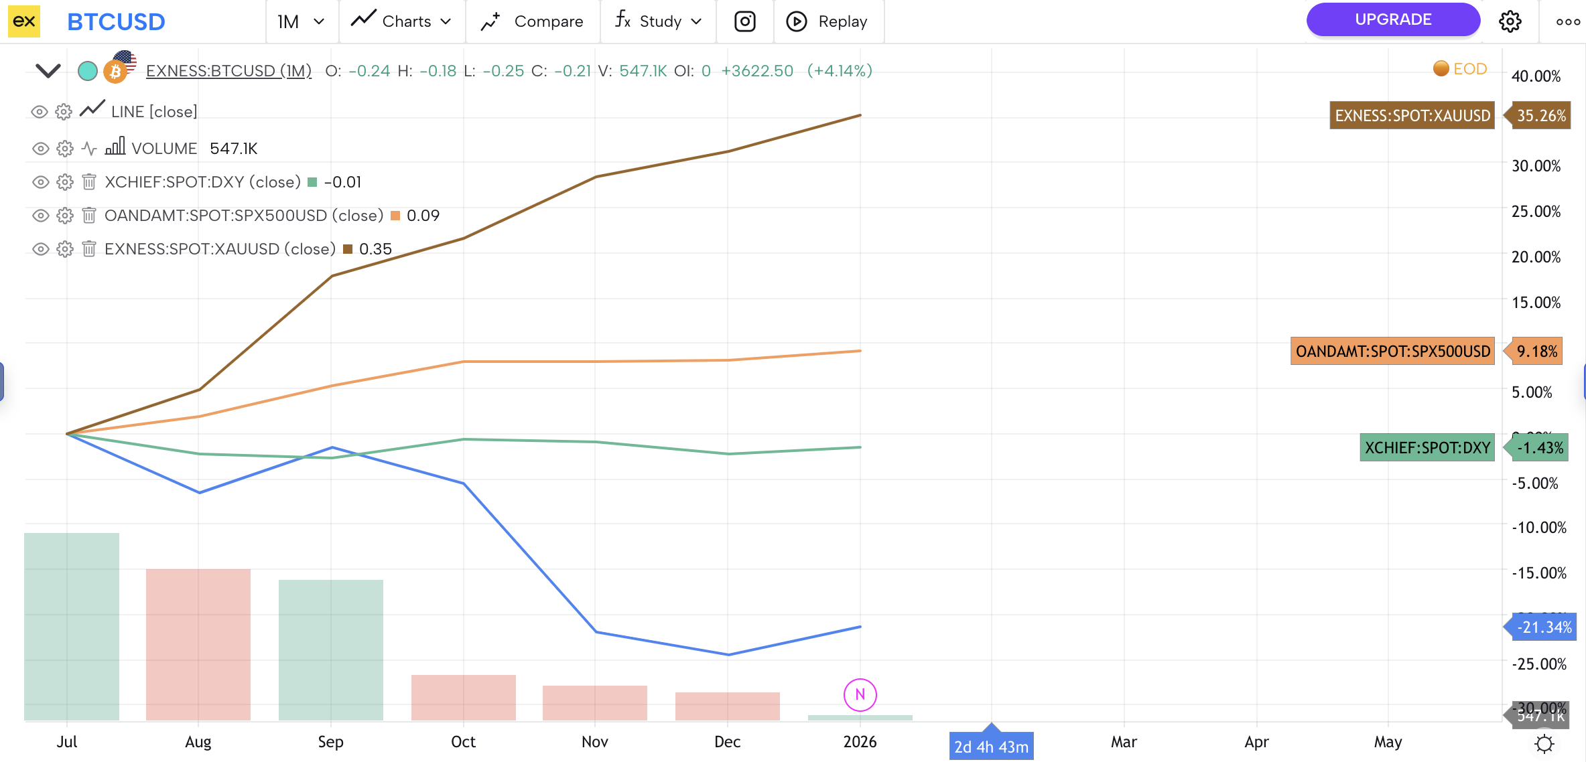Click the brightness theme icon at bottom right

(x=1544, y=743)
